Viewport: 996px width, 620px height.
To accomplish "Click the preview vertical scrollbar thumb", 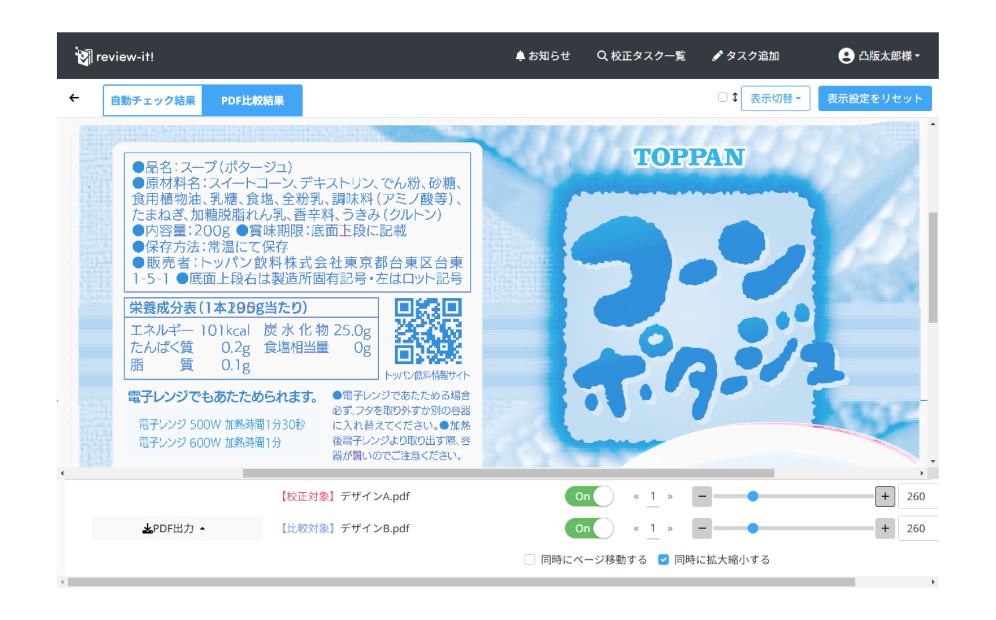I will click(x=932, y=267).
